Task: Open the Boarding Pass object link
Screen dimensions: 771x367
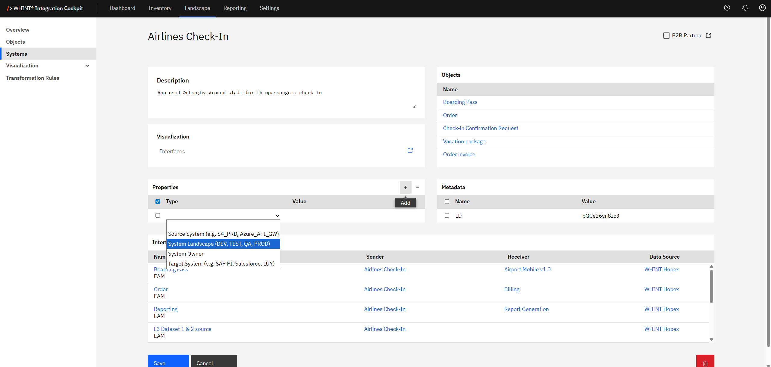Action: click(x=460, y=102)
